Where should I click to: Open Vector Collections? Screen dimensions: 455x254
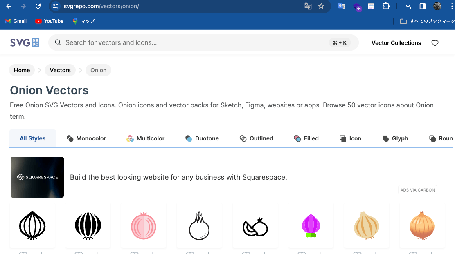coord(396,43)
